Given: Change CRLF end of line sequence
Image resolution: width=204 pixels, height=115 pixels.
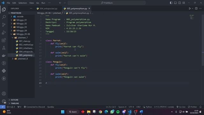Looking at the screenshot, I should pos(138,107).
